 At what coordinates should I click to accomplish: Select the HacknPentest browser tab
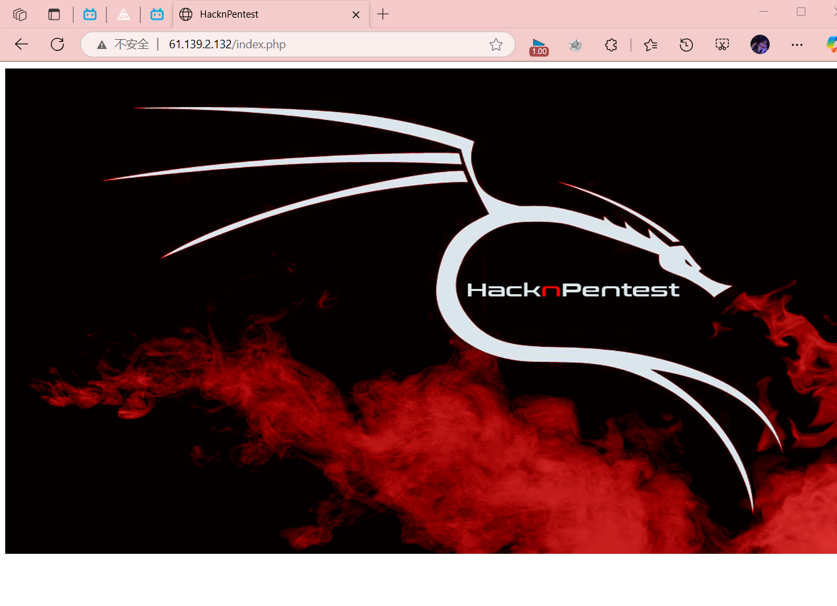point(271,14)
